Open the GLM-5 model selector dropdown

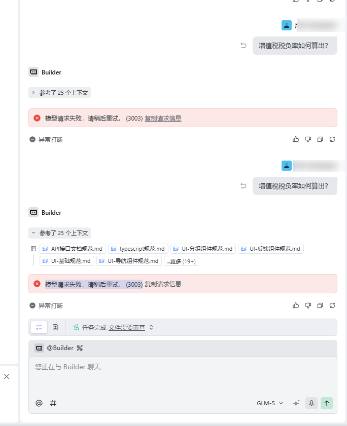point(270,403)
